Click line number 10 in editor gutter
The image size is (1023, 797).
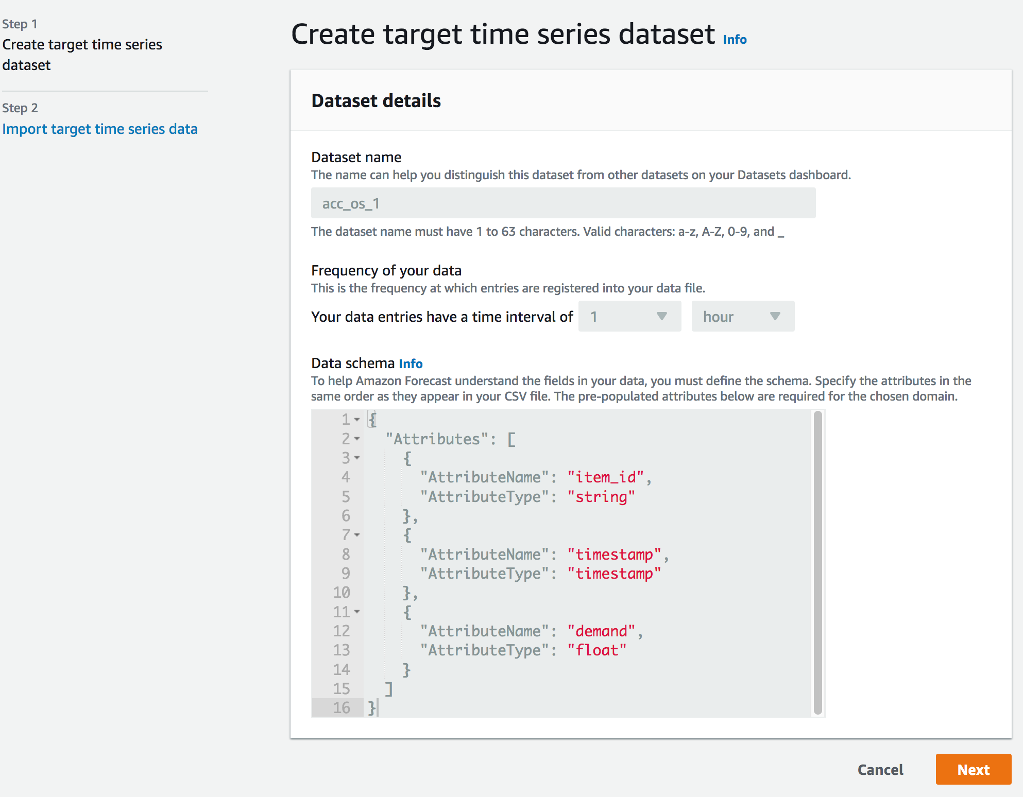tap(342, 593)
